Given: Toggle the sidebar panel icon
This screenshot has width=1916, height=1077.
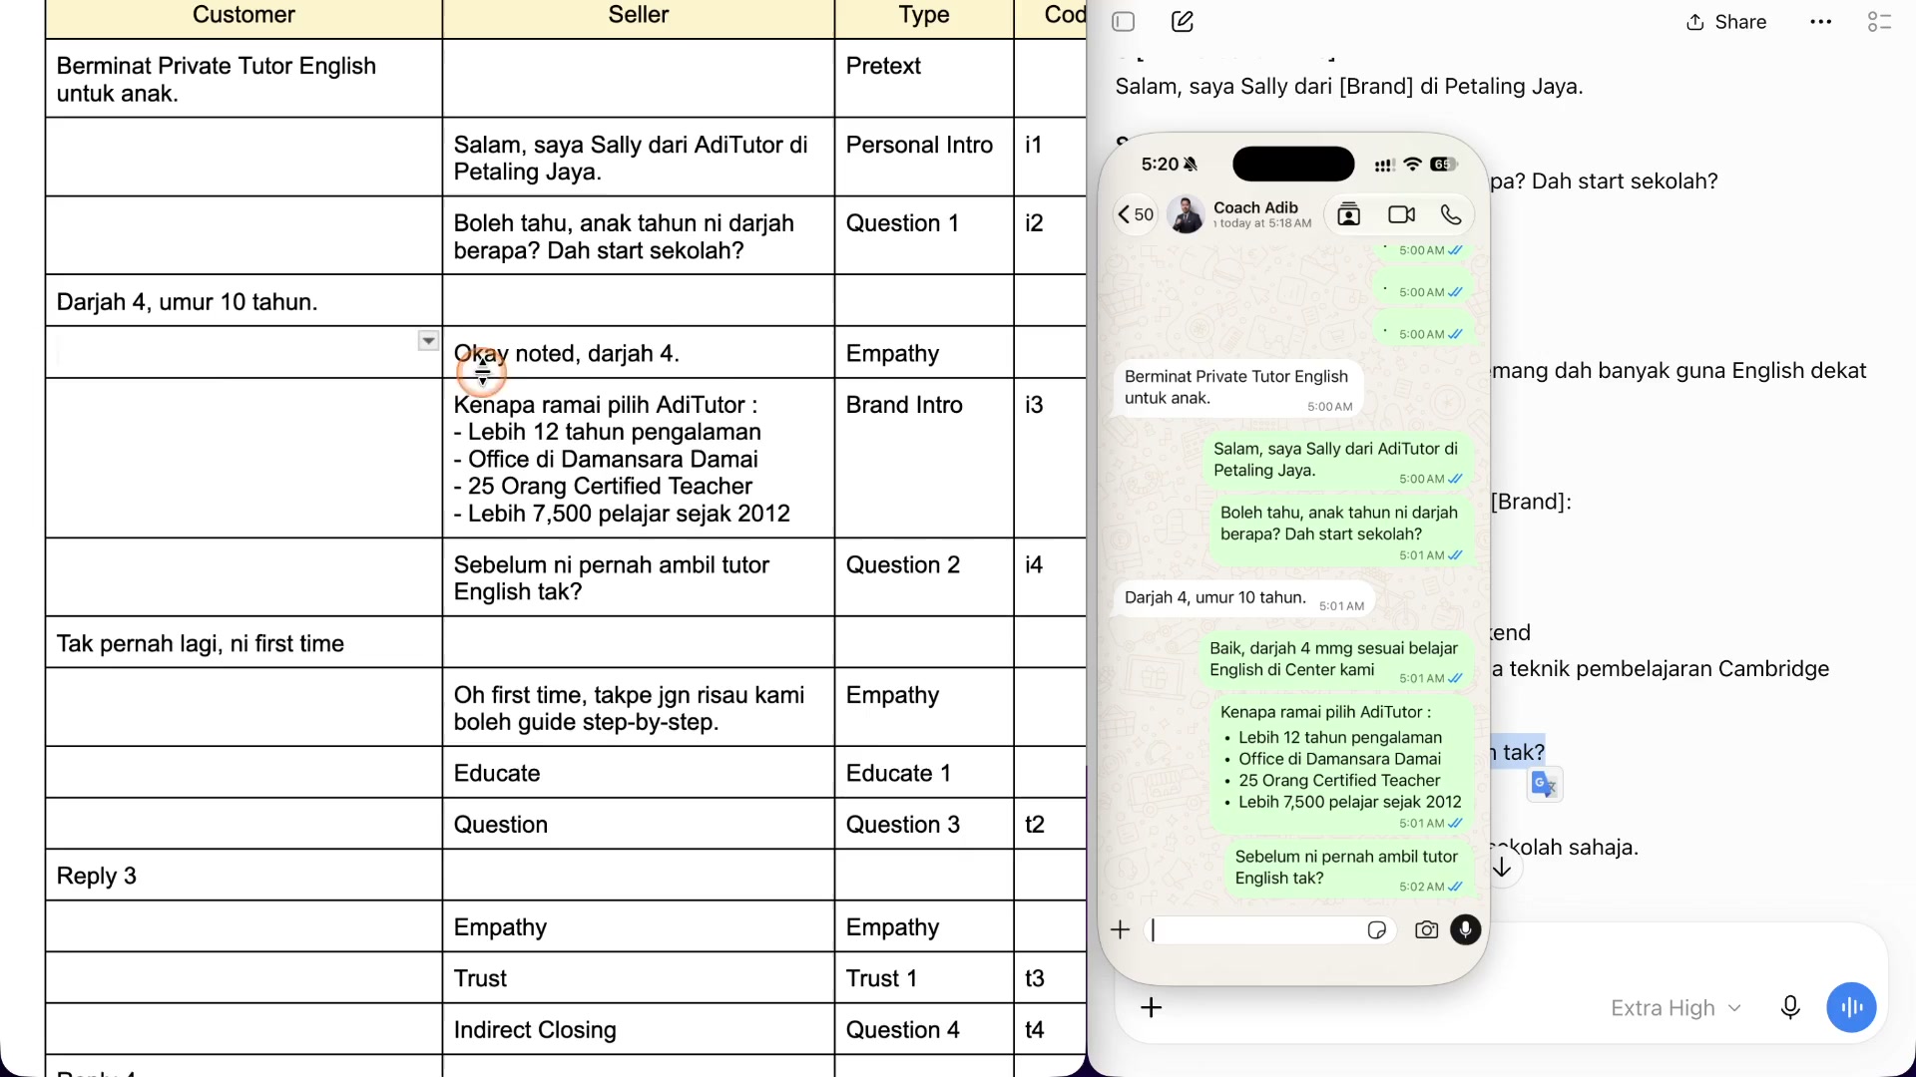Looking at the screenshot, I should [x=1124, y=22].
